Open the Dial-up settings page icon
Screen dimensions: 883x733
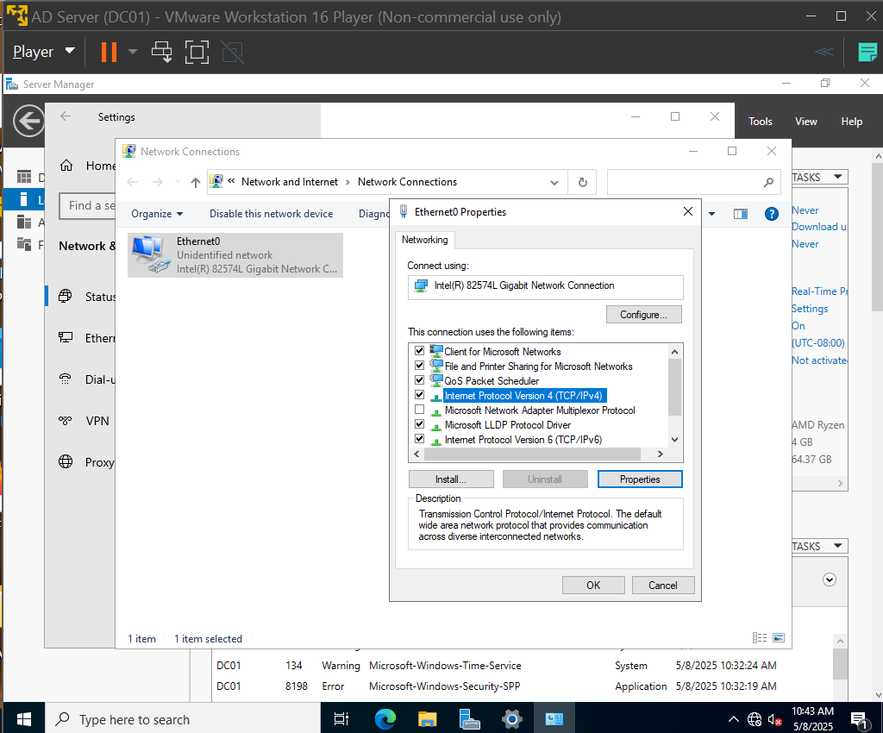point(66,379)
